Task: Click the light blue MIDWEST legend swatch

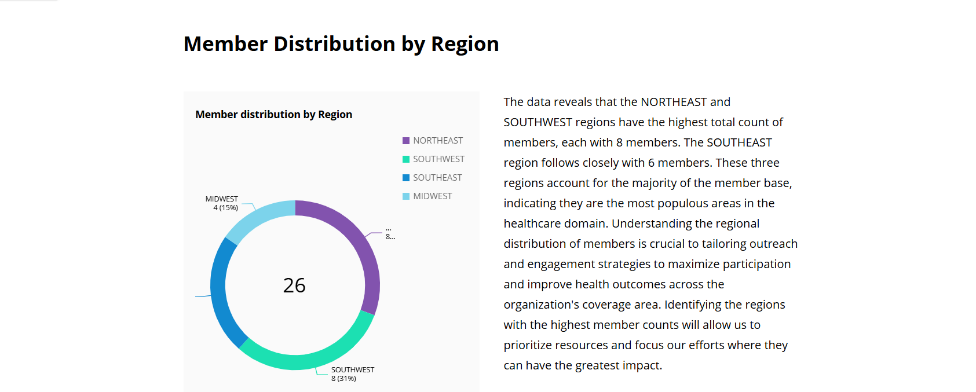Action: [406, 196]
